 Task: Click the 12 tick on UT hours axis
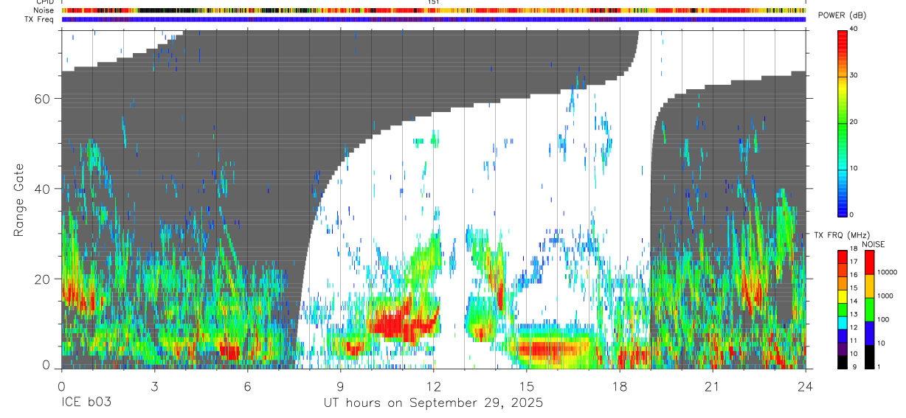434,387
